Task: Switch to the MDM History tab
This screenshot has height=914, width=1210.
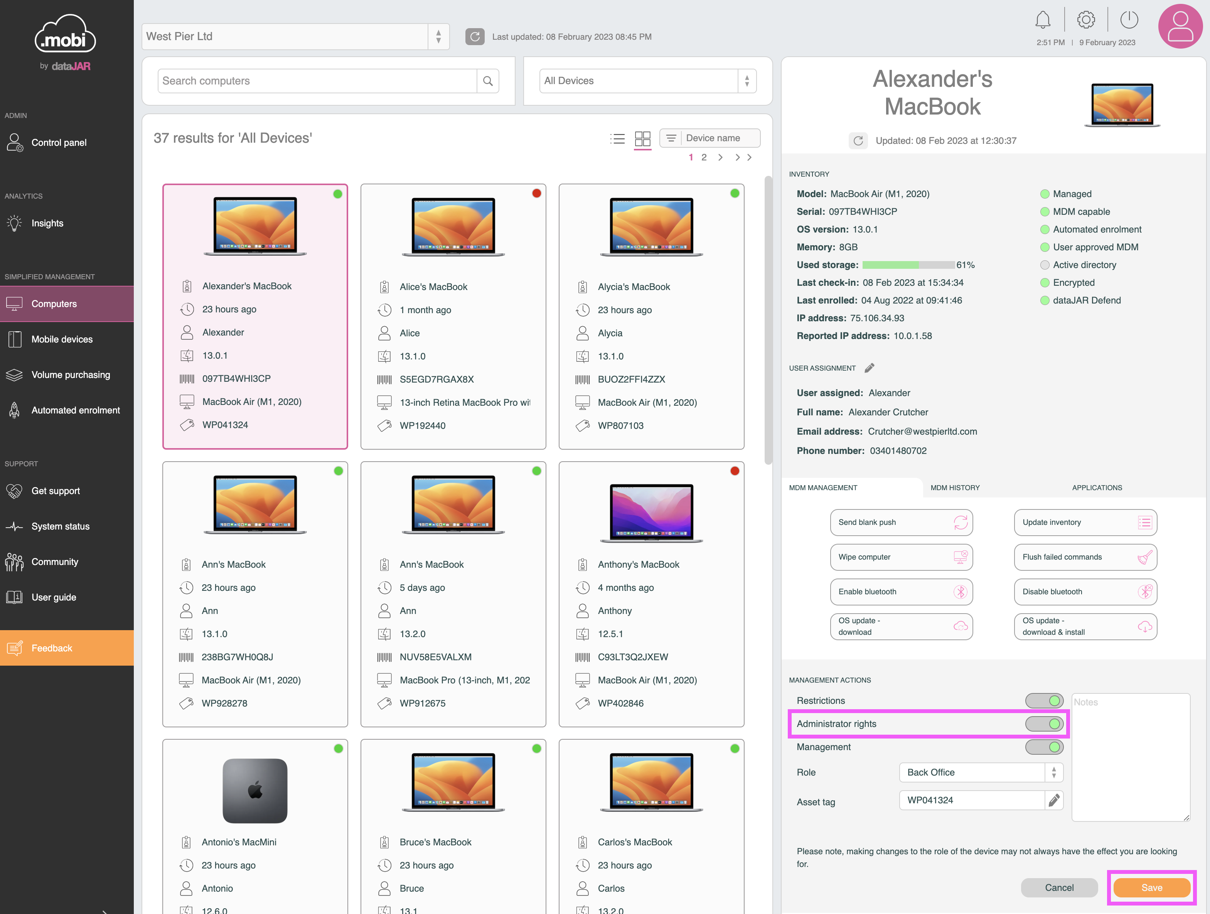Action: pyautogui.click(x=955, y=488)
